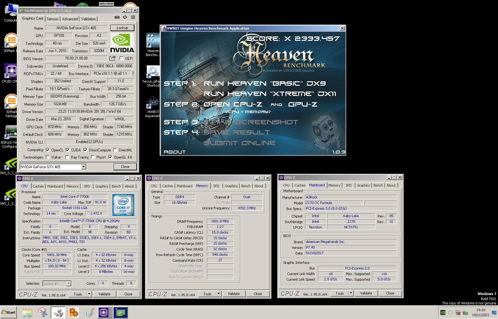This screenshot has height=319, width=498.
Task: Click the DRAM Frequency 1801.0 MHz value
Action: point(220,221)
